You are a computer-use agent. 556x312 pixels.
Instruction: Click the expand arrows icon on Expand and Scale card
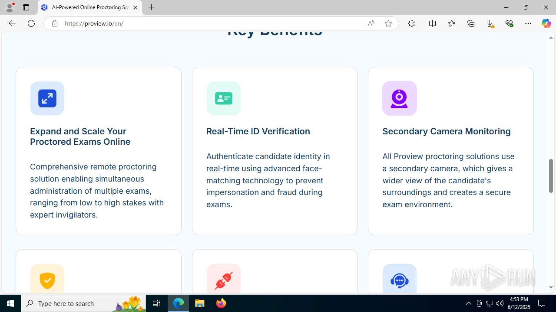pyautogui.click(x=47, y=98)
